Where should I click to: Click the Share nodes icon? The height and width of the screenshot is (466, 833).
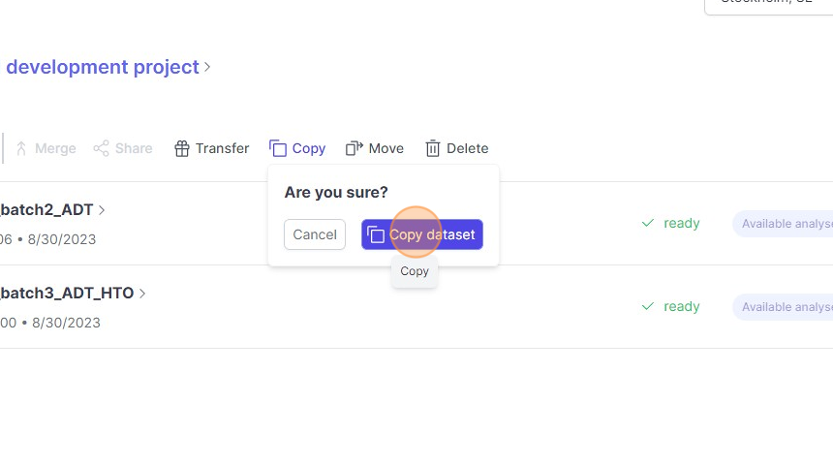coord(101,148)
